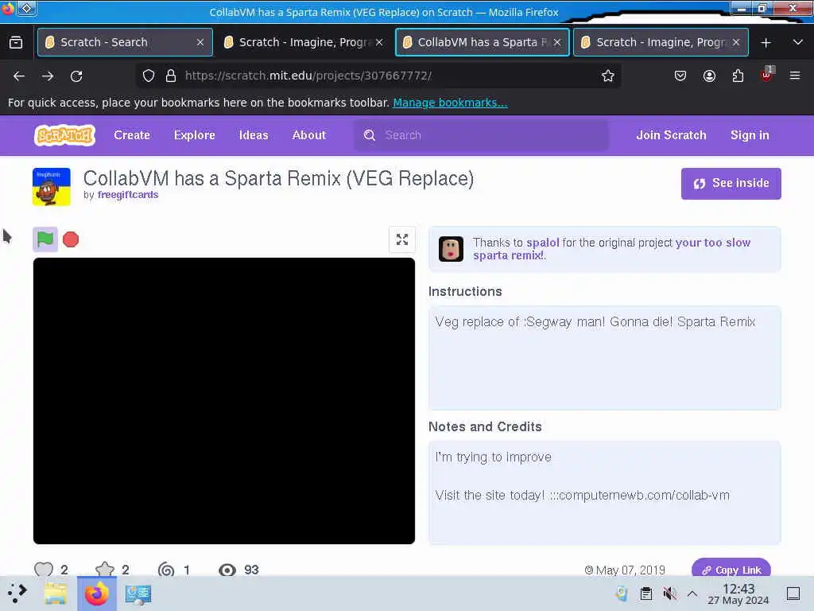The width and height of the screenshot is (814, 611).
Task: Click the Firefox taskbar icon
Action: [x=96, y=593]
